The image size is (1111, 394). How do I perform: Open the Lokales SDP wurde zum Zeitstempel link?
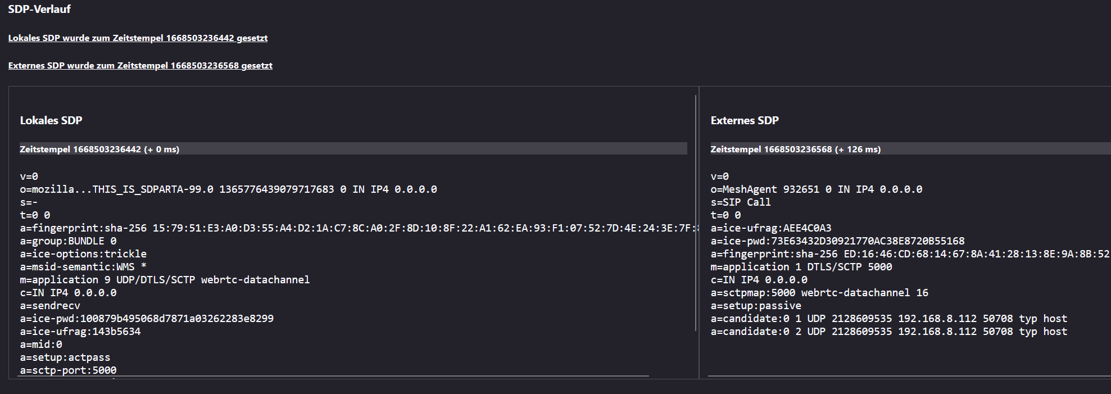click(x=138, y=38)
